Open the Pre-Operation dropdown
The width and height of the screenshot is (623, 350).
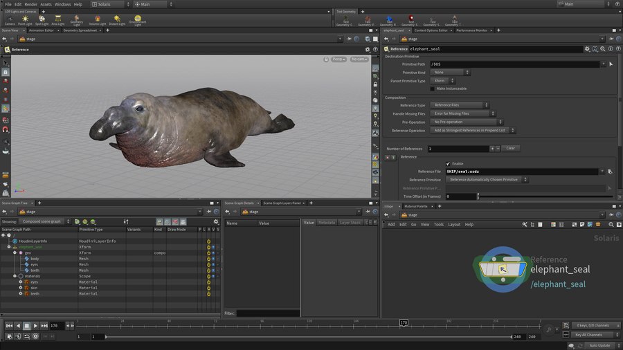467,122
